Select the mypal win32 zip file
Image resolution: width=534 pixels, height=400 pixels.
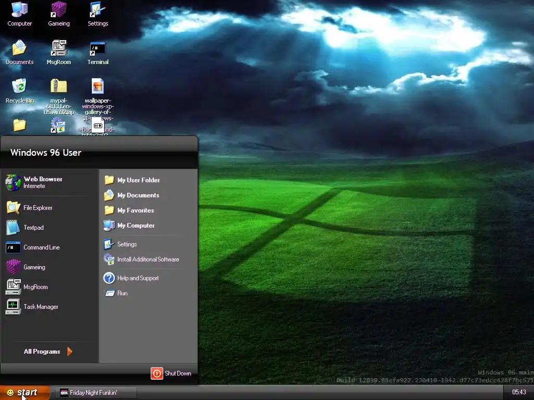(x=58, y=96)
